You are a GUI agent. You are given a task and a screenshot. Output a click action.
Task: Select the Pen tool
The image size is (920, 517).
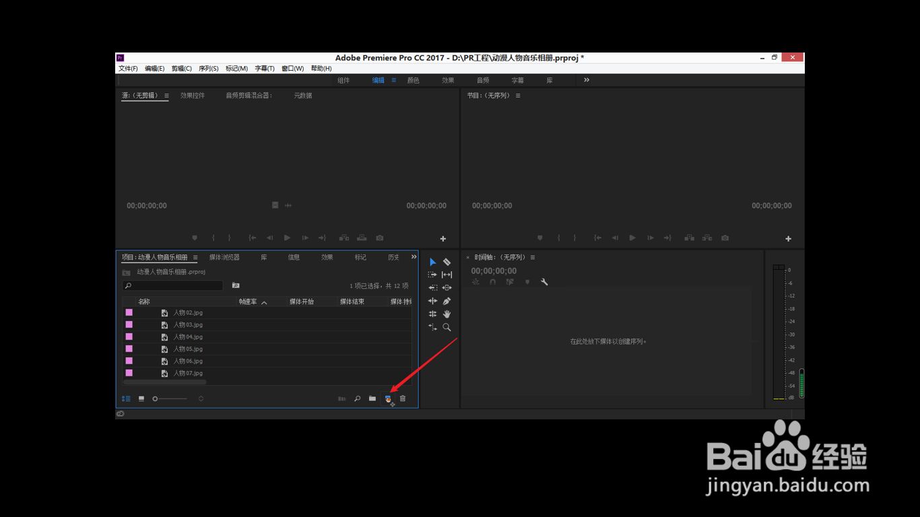[x=447, y=301]
